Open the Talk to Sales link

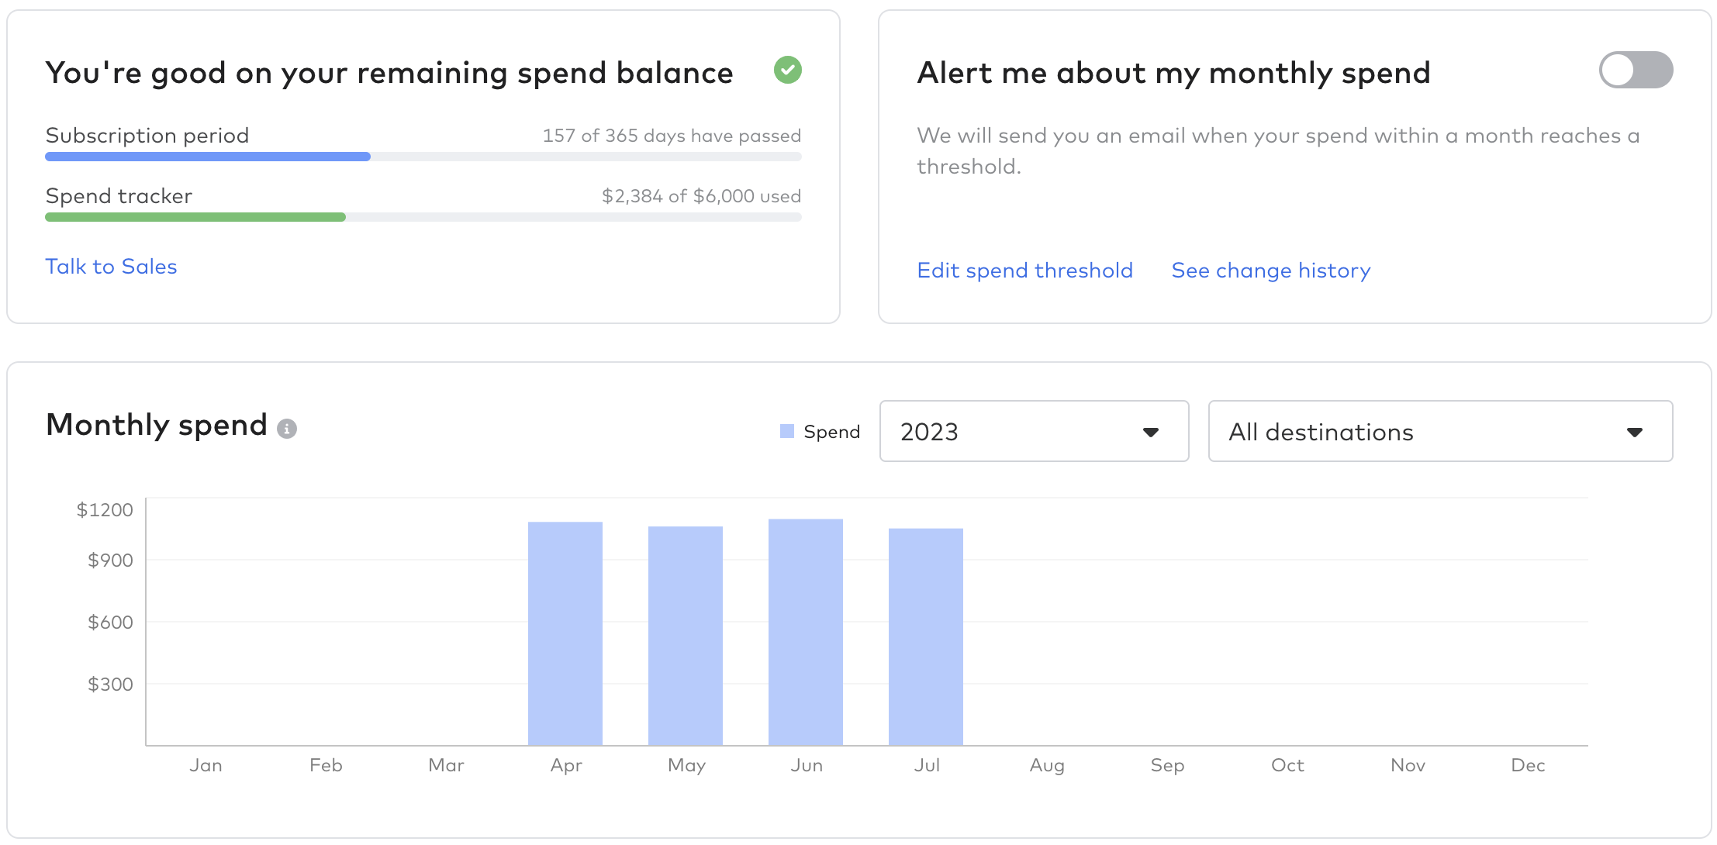[111, 267]
